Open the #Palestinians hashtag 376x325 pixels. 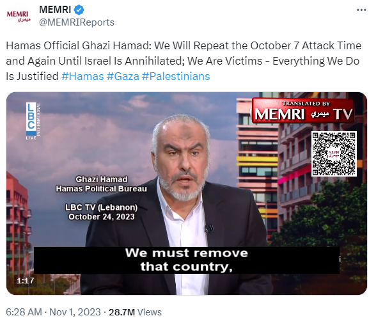pos(176,76)
